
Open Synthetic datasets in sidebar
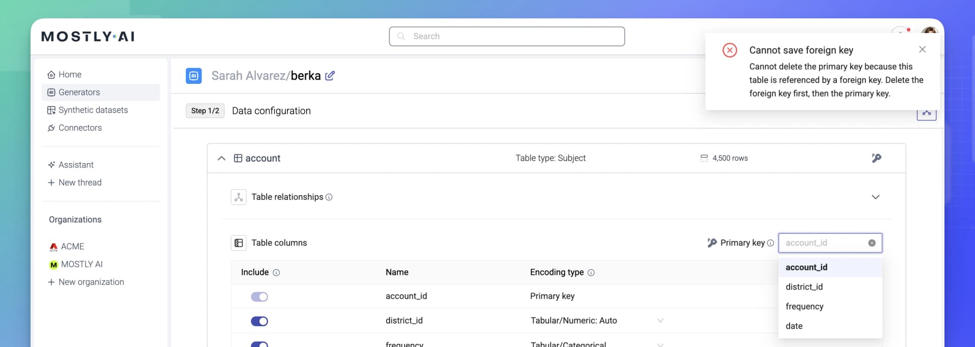pyautogui.click(x=93, y=110)
